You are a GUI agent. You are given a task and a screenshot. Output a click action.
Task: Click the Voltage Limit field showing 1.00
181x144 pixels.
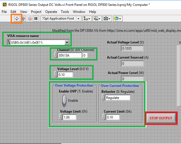pyautogui.click(x=69, y=117)
